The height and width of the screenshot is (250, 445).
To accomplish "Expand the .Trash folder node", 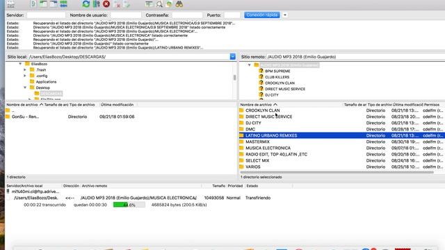I will 25,69.
